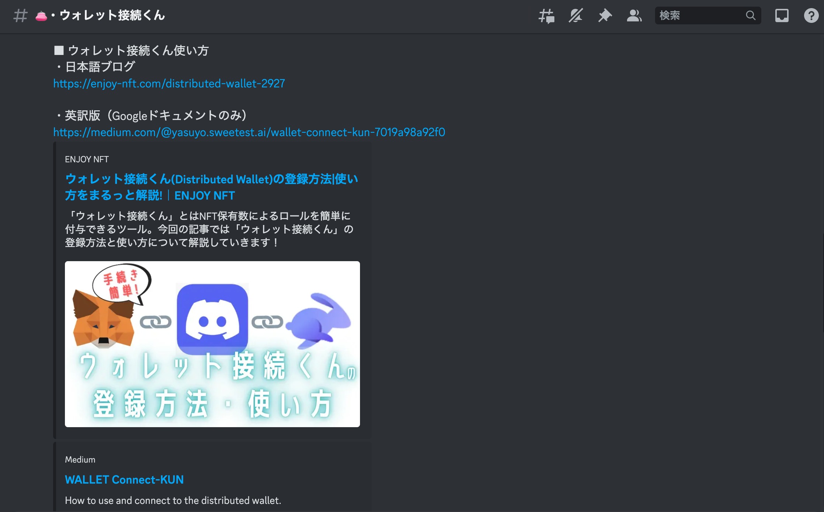
Task: Click the 検索 search field
Action: pyautogui.click(x=708, y=15)
